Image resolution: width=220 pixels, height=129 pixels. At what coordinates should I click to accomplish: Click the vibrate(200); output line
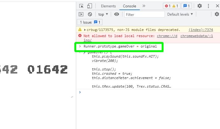105,61
